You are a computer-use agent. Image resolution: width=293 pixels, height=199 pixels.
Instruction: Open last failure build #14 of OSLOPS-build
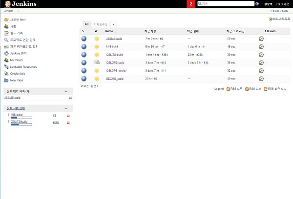[x=206, y=63]
